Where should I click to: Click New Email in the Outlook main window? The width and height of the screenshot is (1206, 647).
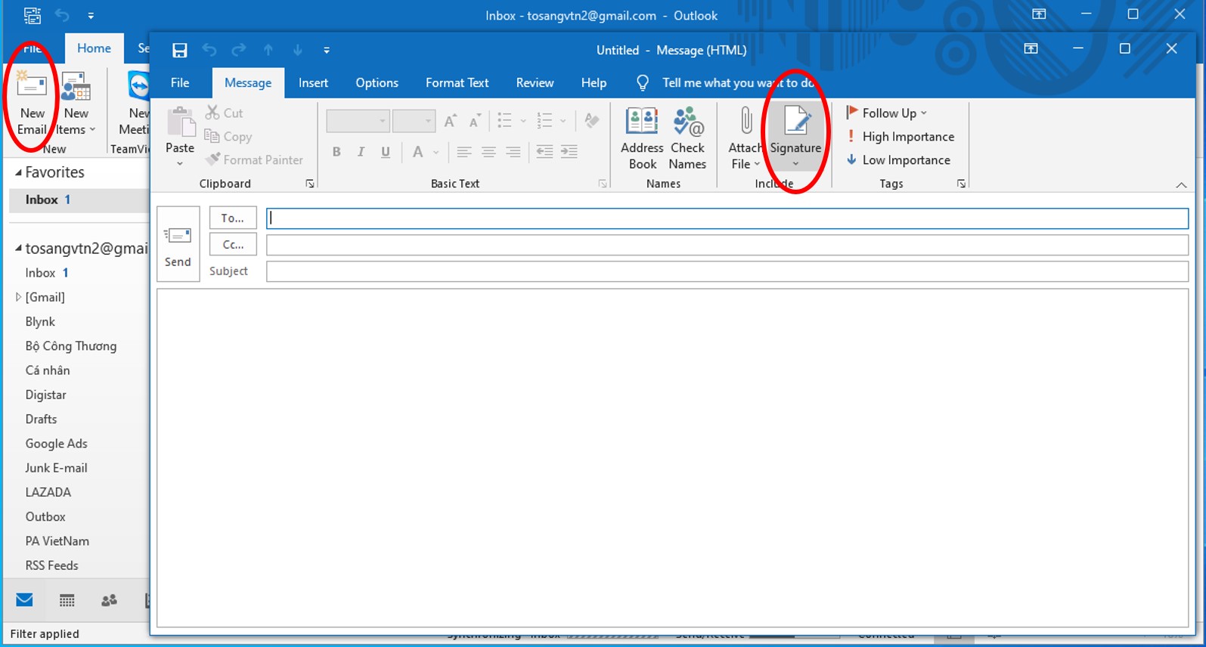[32, 103]
